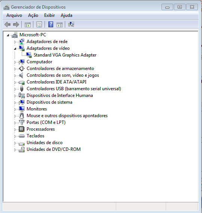Select Standard VGA Graphics Adapter
This screenshot has width=202, height=213.
(65, 55)
